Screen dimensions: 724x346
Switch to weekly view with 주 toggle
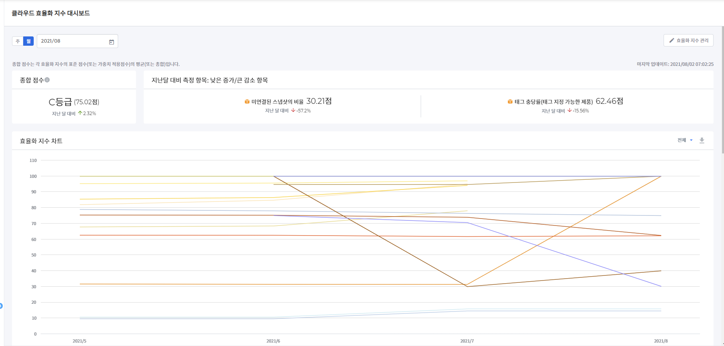tap(18, 41)
